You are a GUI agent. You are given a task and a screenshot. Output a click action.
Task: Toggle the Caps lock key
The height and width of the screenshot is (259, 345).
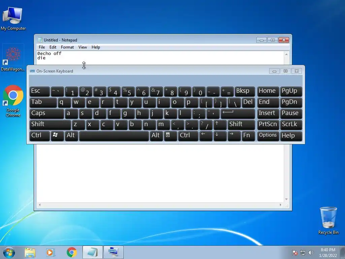[46, 114]
